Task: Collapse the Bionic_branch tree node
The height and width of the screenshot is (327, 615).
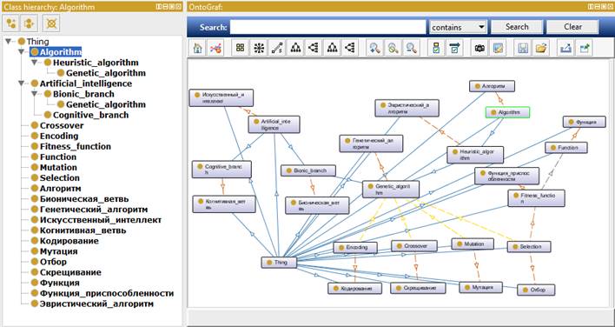Action: pyautogui.click(x=35, y=94)
